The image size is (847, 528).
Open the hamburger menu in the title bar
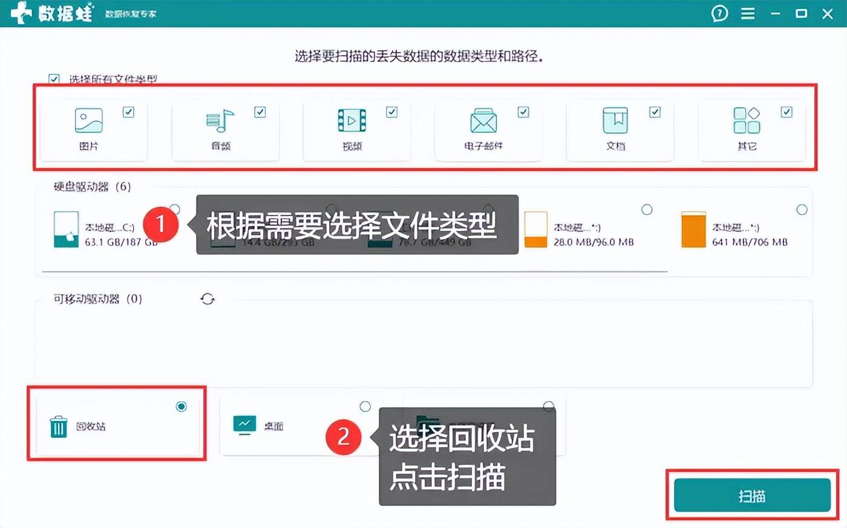pyautogui.click(x=747, y=13)
